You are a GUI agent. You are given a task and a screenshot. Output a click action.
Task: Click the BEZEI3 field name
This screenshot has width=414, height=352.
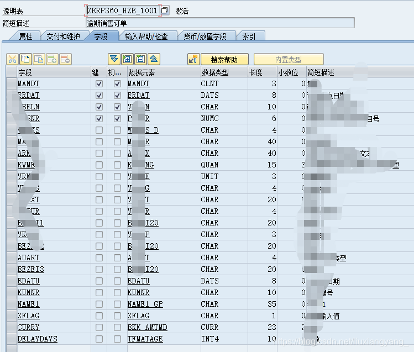[x=30, y=270]
